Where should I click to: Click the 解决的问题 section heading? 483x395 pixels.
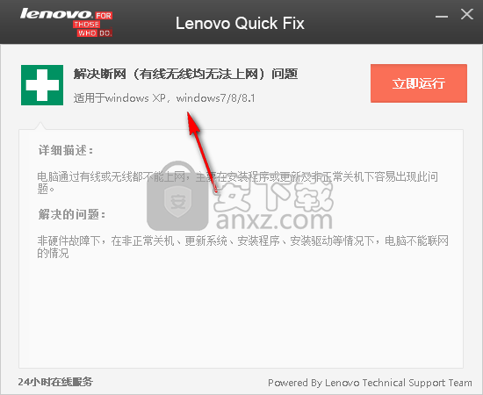pos(72,214)
